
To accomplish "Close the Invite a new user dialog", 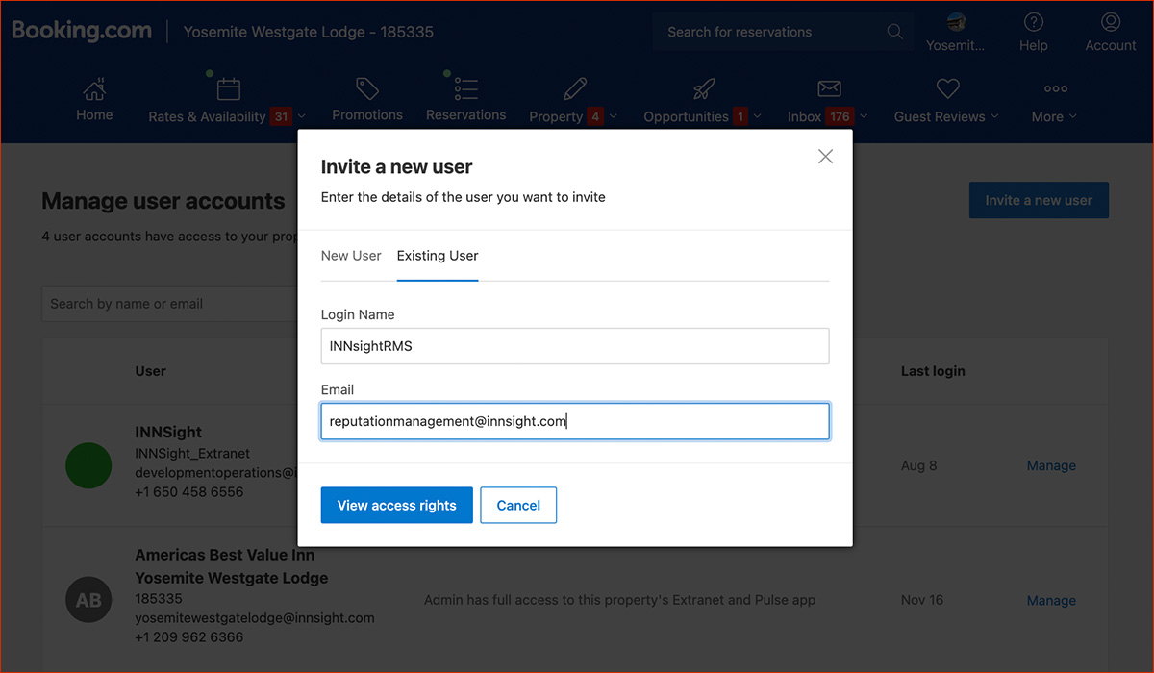I will click(x=825, y=157).
